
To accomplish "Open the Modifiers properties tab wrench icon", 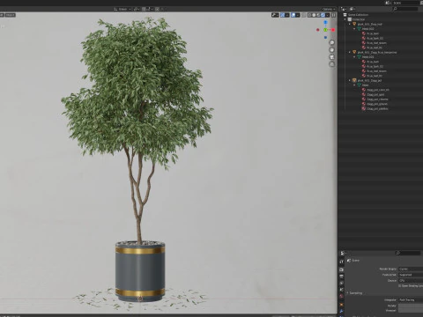I will tap(341, 311).
